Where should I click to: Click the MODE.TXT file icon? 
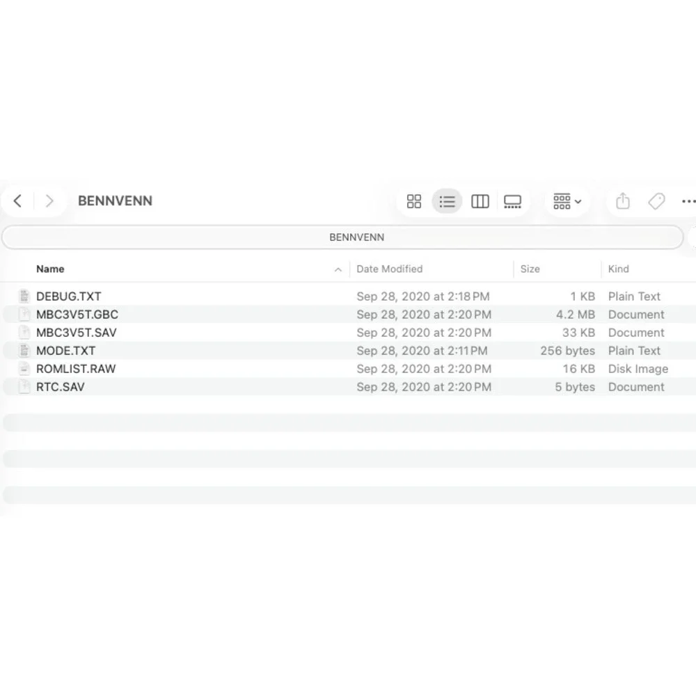point(24,351)
